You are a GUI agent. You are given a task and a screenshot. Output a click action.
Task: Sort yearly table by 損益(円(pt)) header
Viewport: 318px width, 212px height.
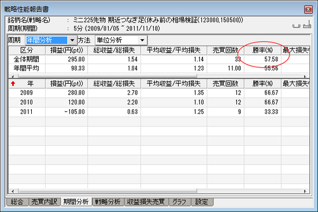pyautogui.click(x=66, y=84)
